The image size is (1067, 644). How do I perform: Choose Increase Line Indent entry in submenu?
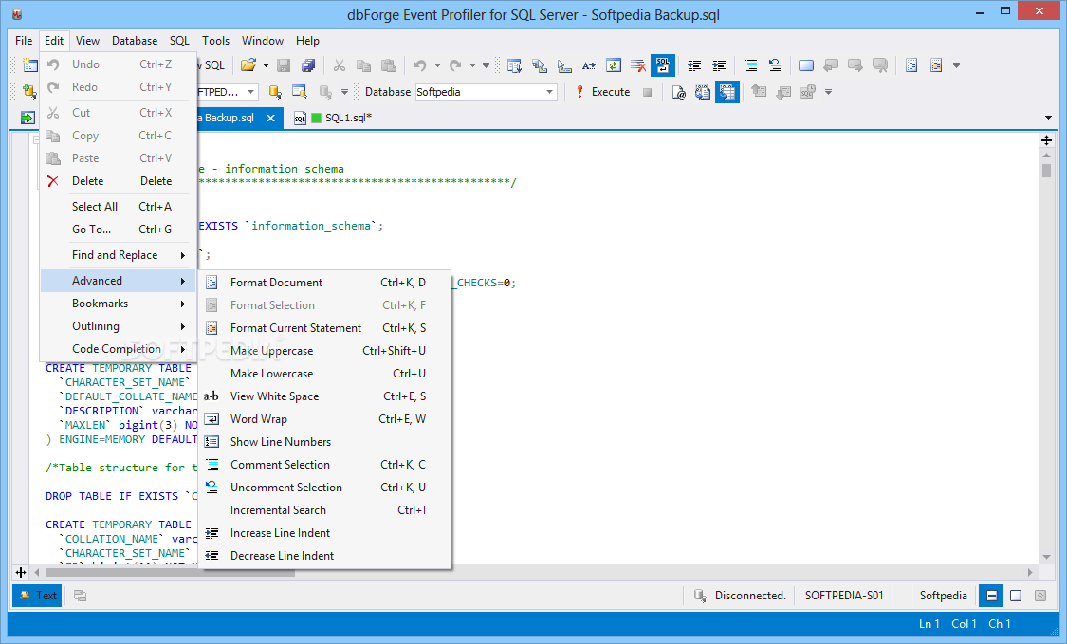coord(325,533)
